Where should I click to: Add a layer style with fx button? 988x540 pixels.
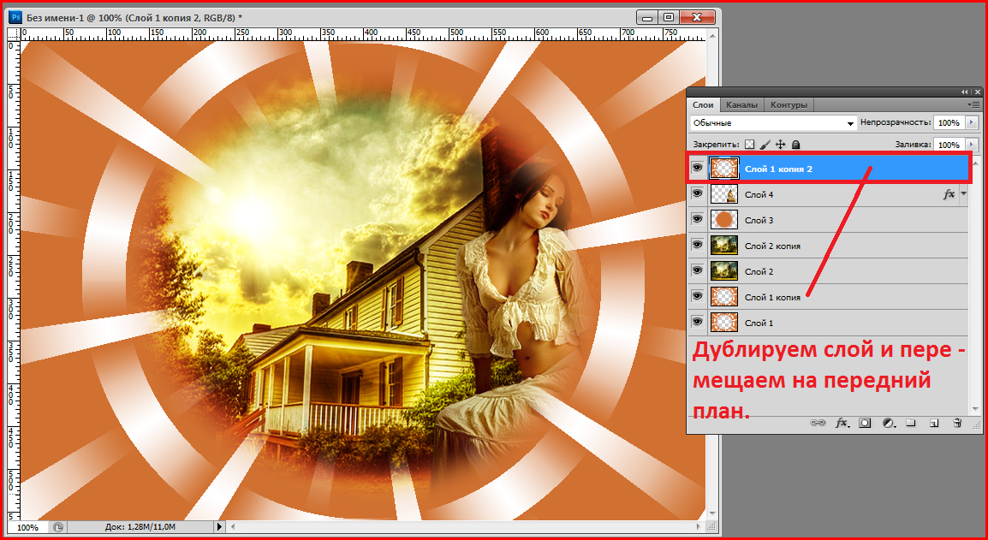[x=842, y=424]
